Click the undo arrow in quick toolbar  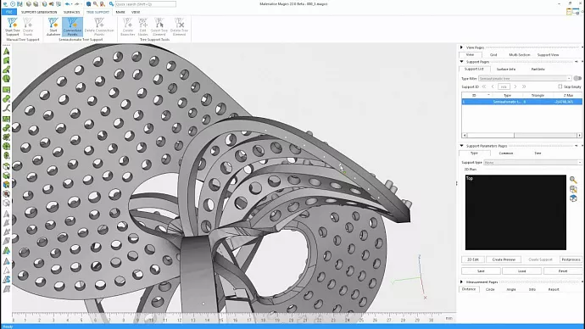68,4
